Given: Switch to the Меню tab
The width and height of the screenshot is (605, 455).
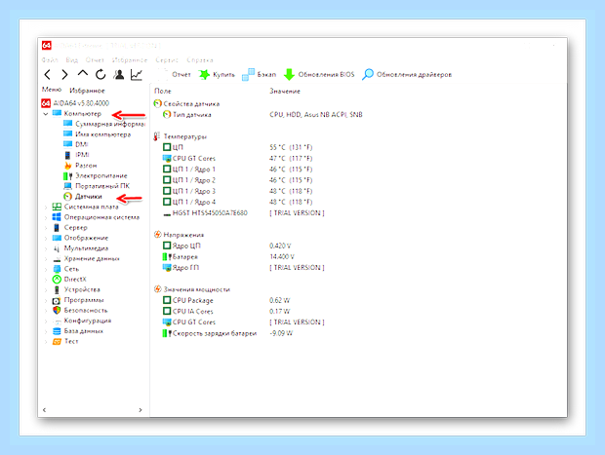Looking at the screenshot, I should pyautogui.click(x=52, y=90).
